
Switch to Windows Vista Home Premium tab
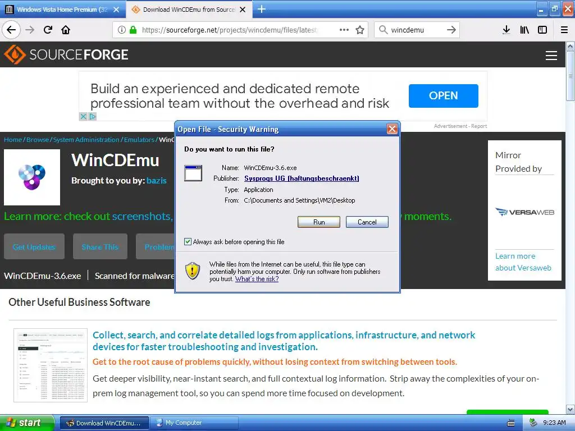[63, 10]
